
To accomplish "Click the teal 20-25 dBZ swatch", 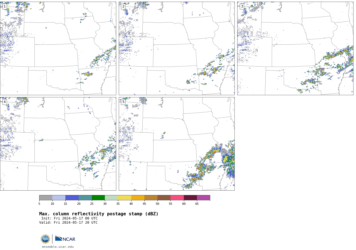I will tap(85, 198).
